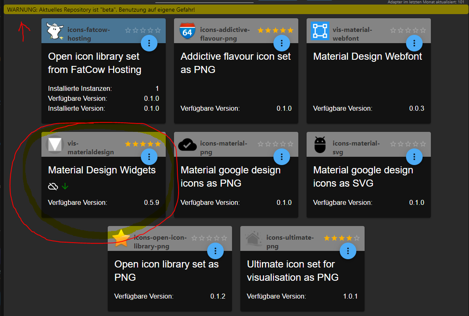
Task: Click the vis-materialdesign logo icon
Action: [x=55, y=145]
